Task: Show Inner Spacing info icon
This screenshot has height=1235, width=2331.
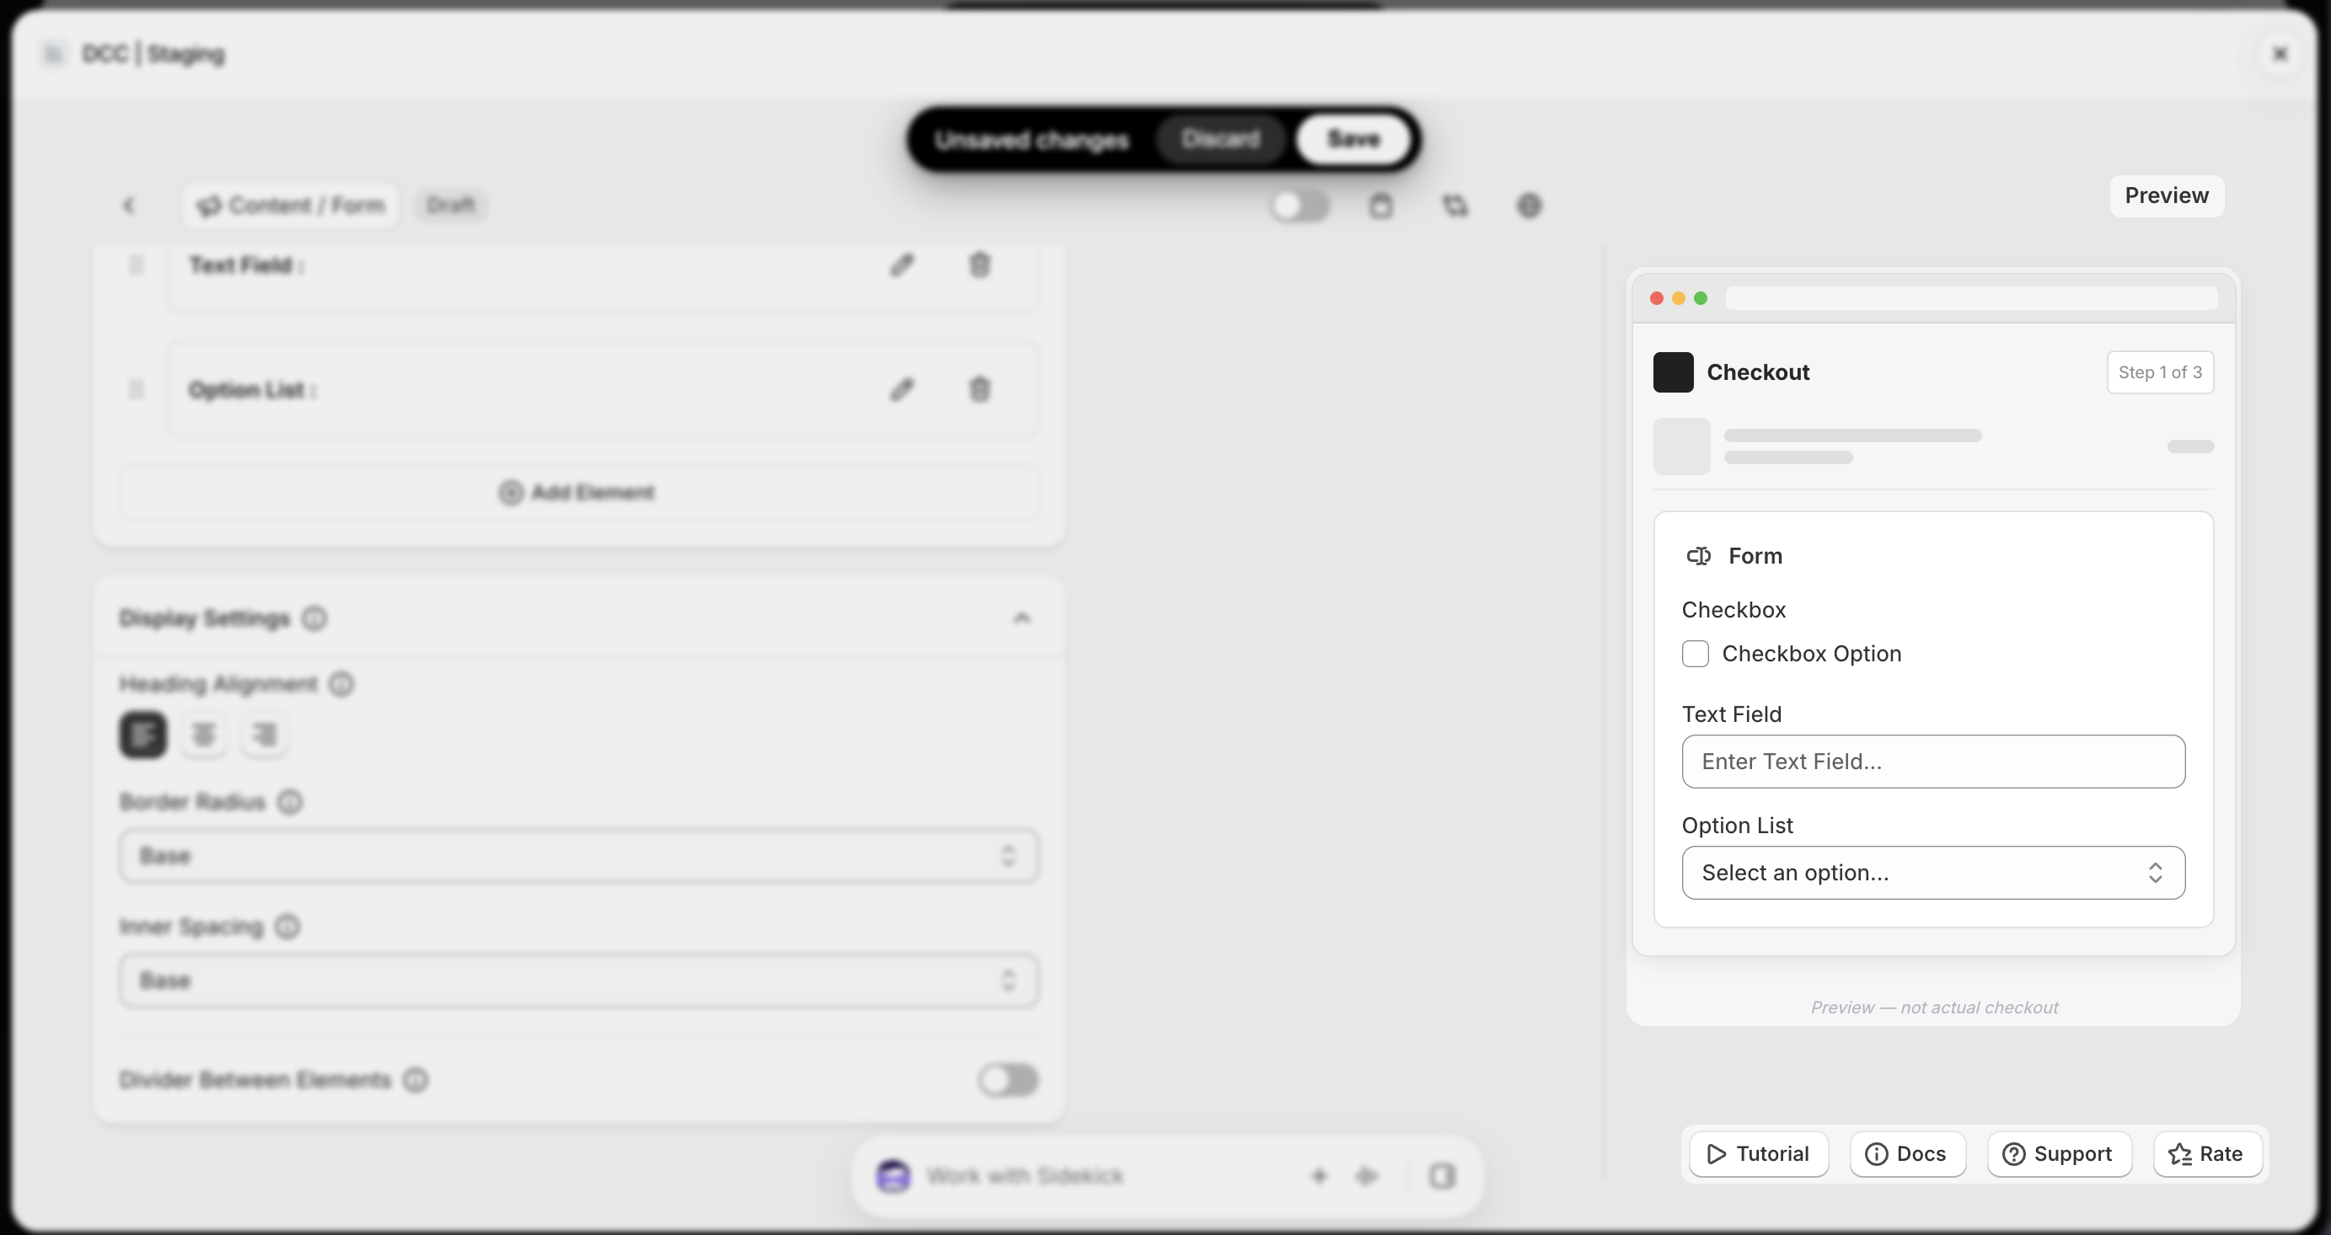Action: tap(287, 927)
